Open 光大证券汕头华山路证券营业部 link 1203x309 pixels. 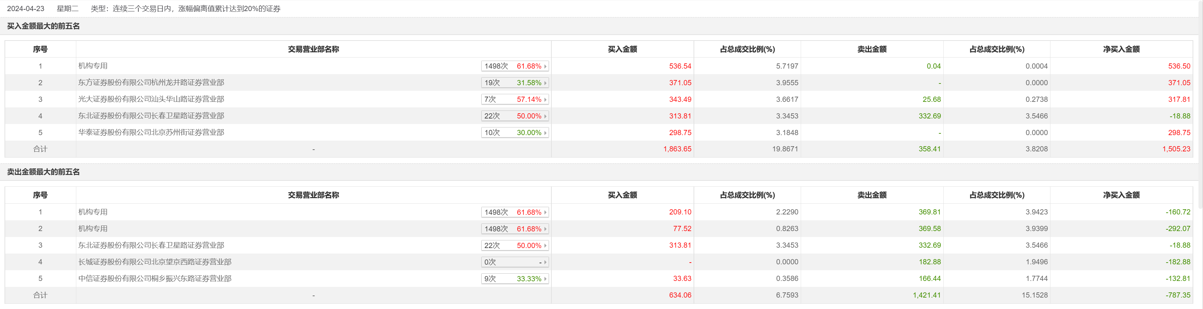151,99
